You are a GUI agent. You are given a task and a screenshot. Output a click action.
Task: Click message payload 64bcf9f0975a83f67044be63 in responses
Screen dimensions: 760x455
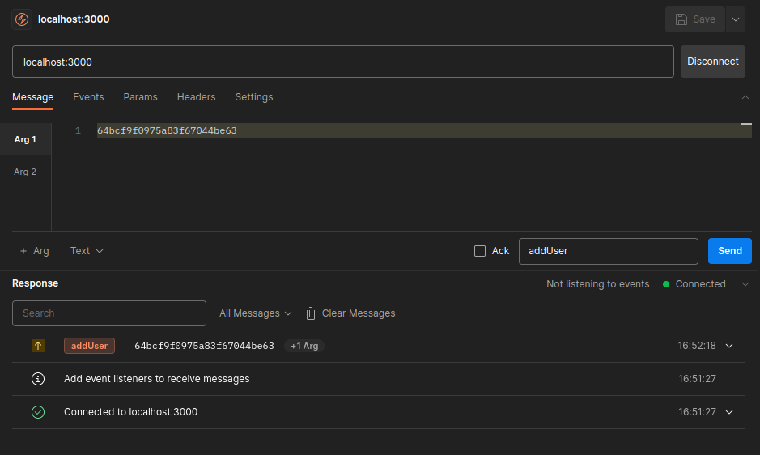[x=204, y=346]
